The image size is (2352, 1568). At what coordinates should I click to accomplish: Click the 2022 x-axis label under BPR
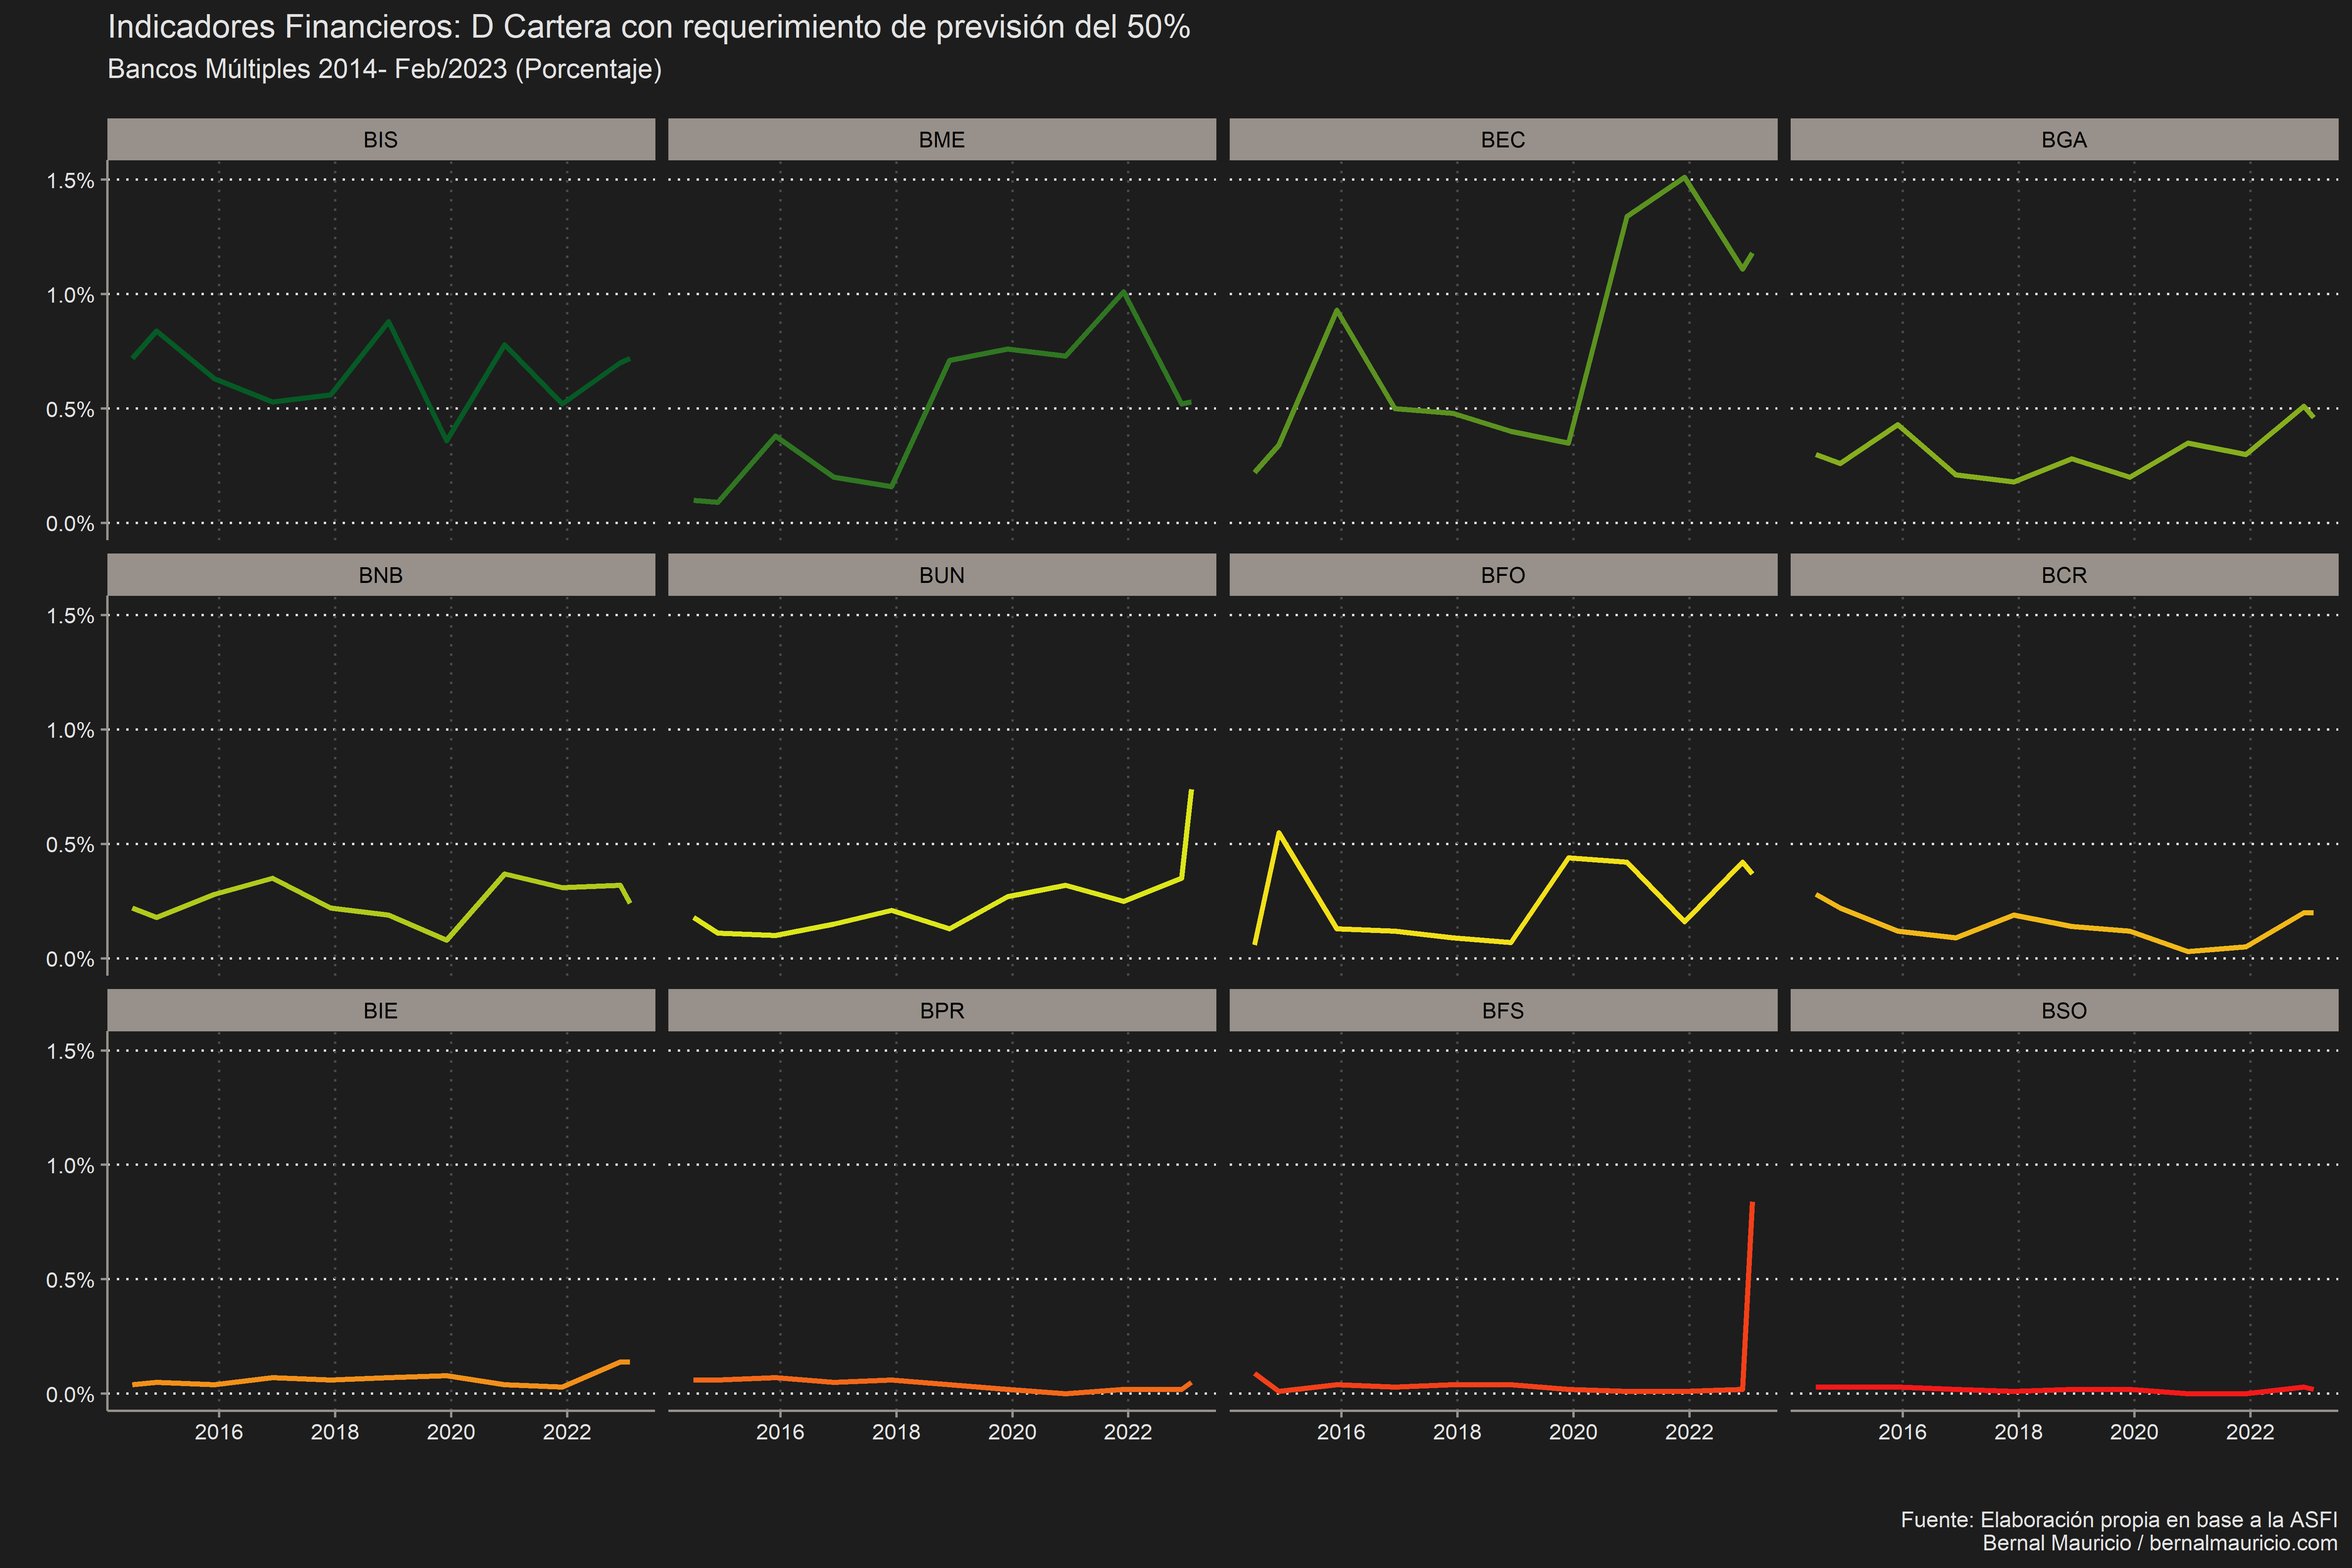1128,1432
